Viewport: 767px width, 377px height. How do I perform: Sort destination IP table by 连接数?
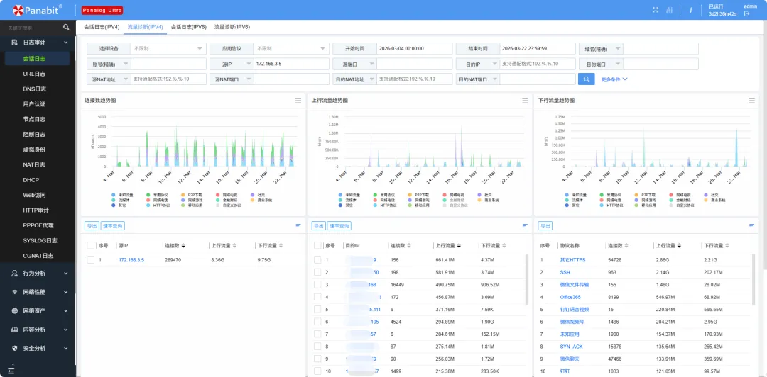pos(409,246)
